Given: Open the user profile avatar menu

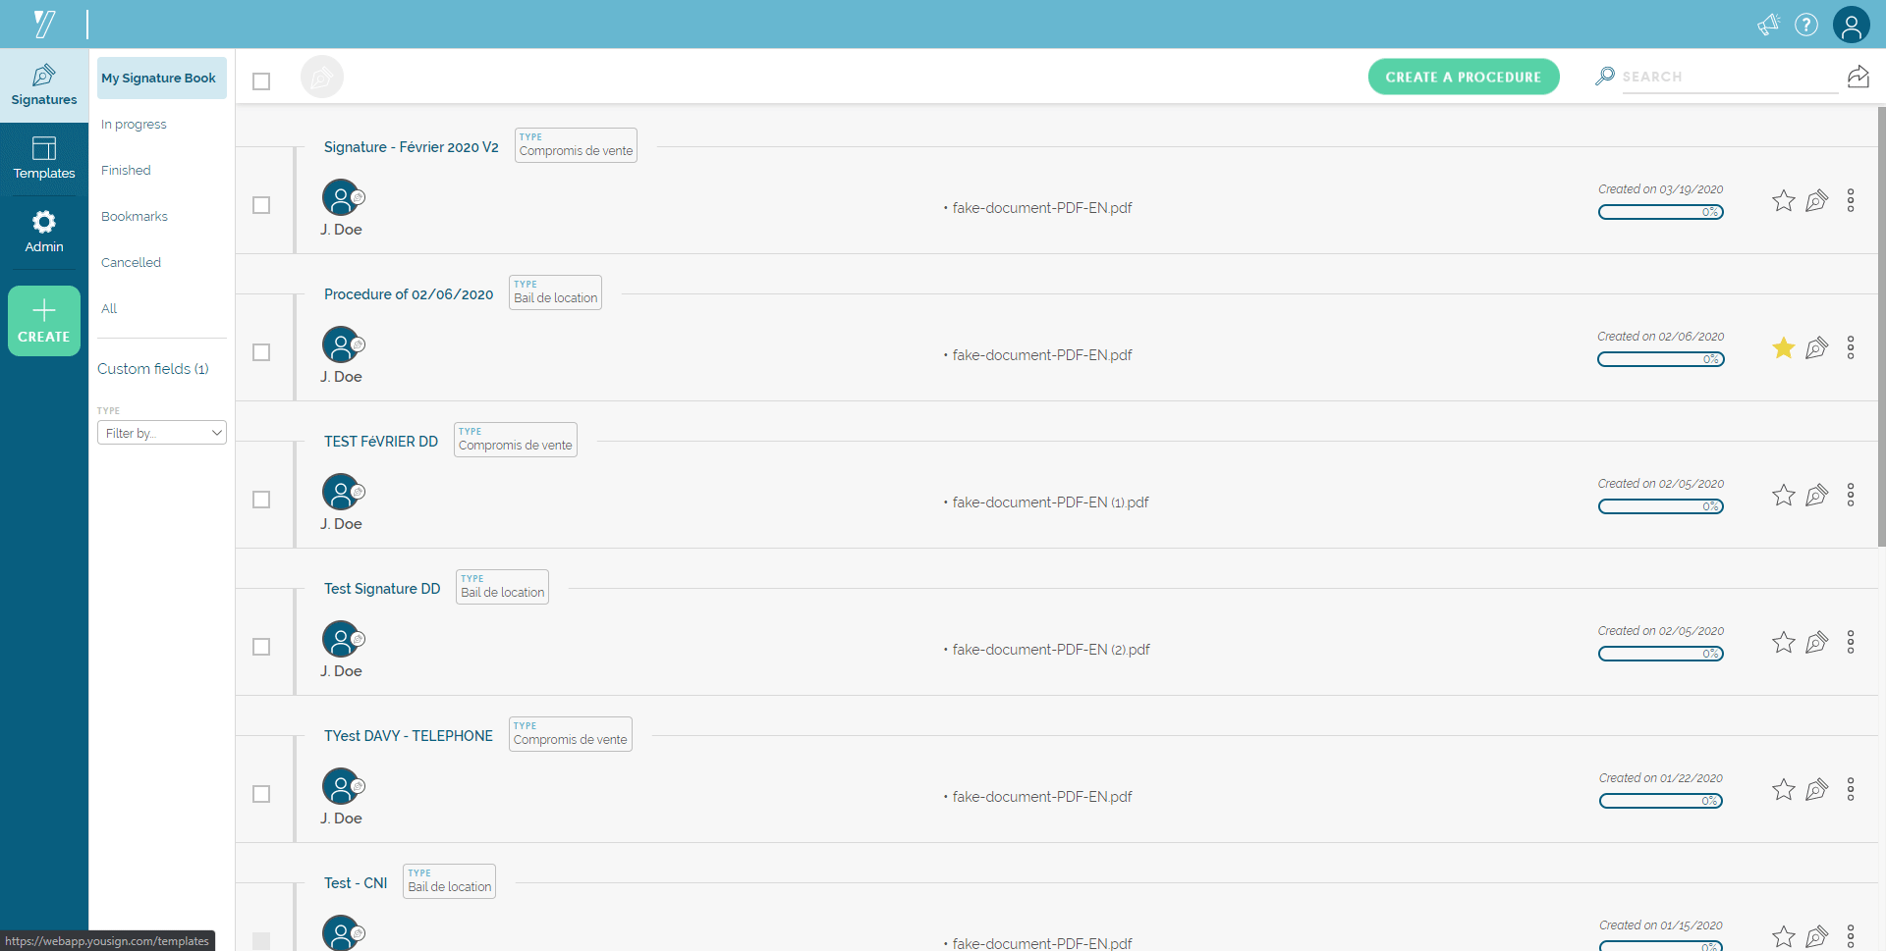Looking at the screenshot, I should pos(1852,25).
